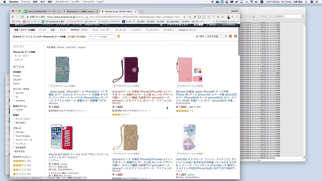
Task: Open the ブックマーク menu
Action: [x=61, y=2]
